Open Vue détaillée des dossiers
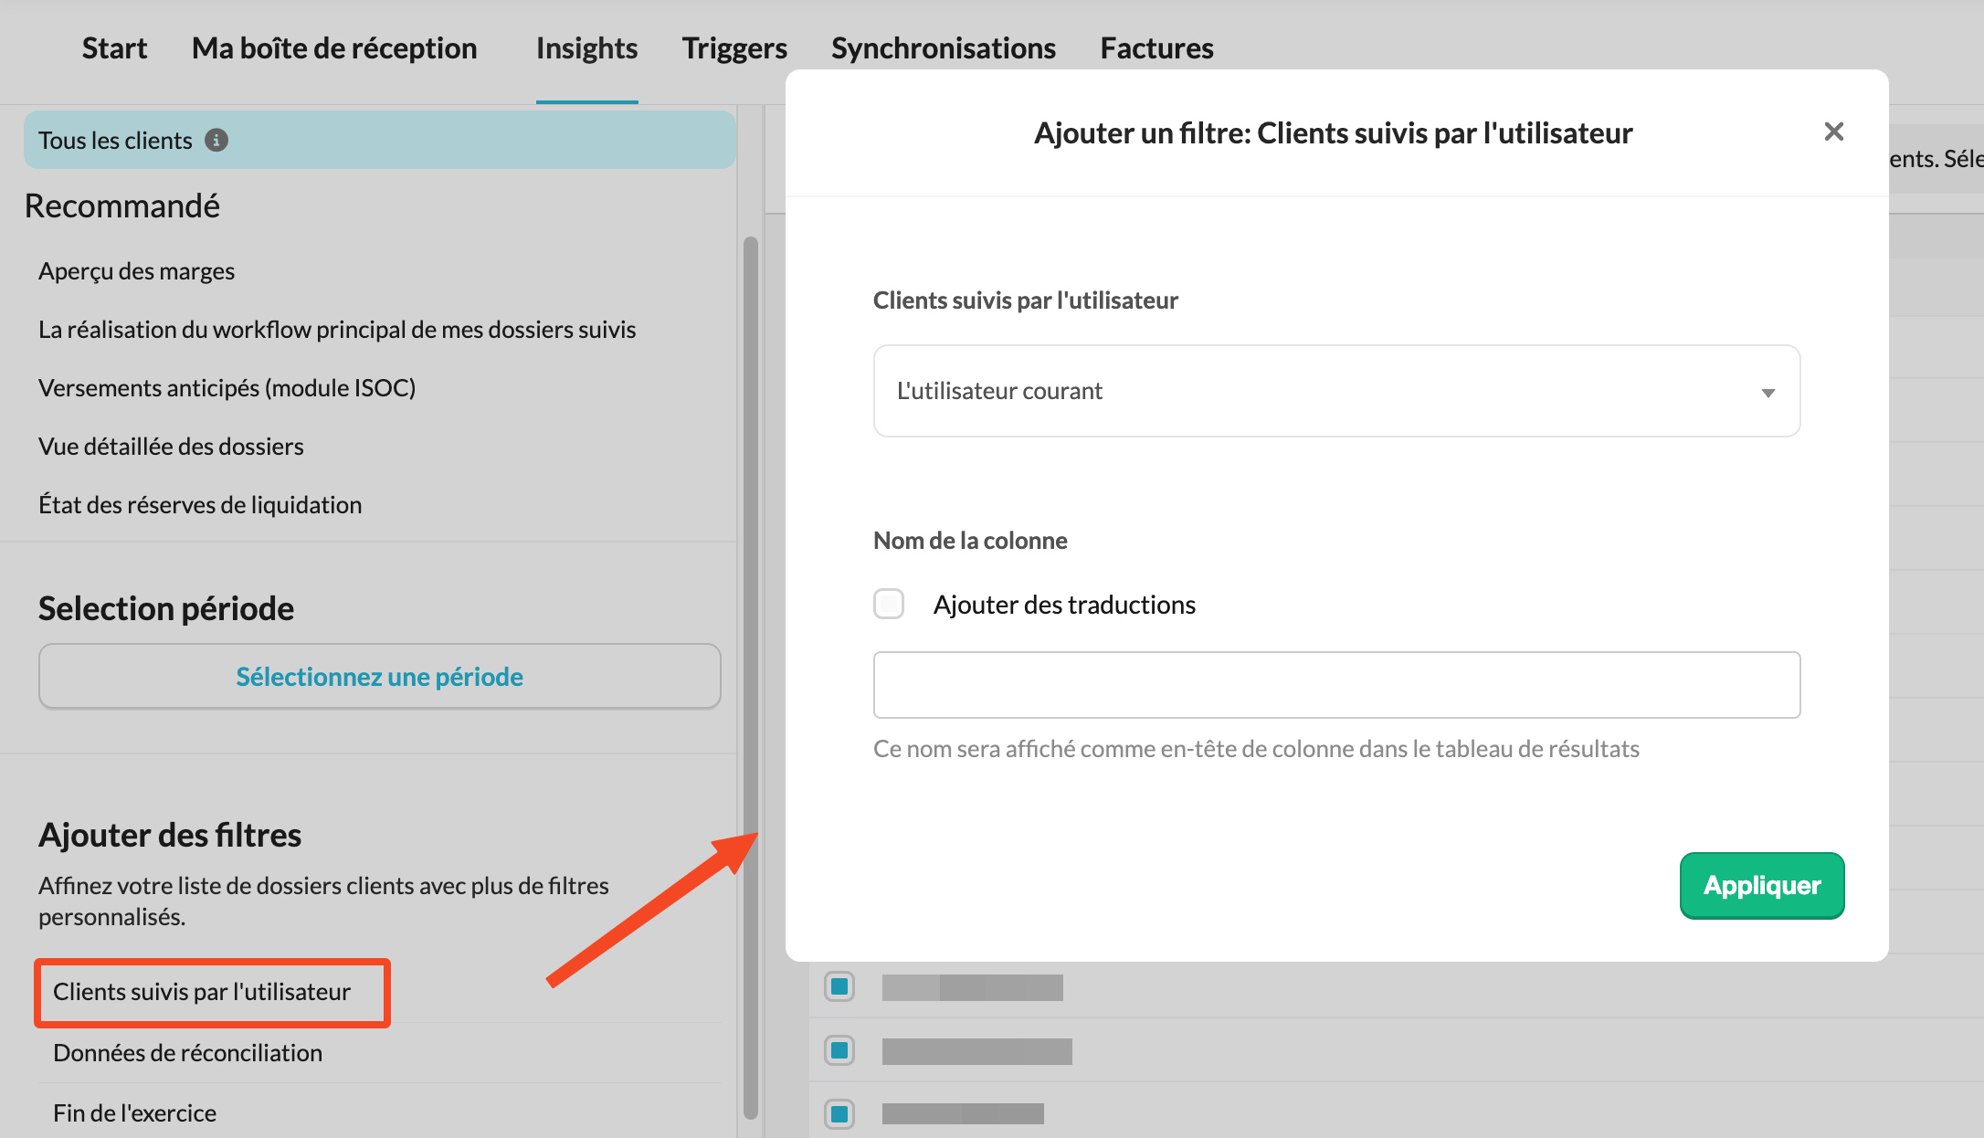The height and width of the screenshot is (1138, 1984). click(171, 447)
